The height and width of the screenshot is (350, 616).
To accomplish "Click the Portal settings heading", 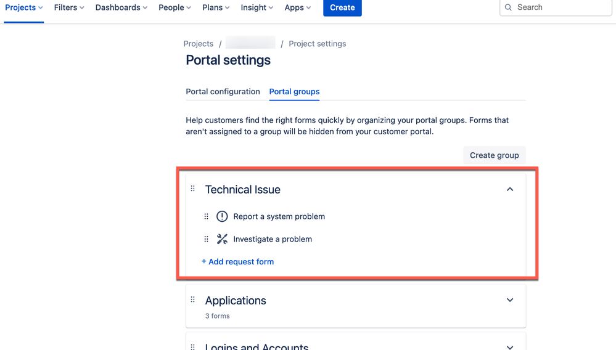I will [228, 60].
